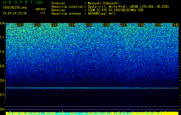Click the 2232 time marker
This screenshot has width=181, height=115.
(x=37, y=25)
